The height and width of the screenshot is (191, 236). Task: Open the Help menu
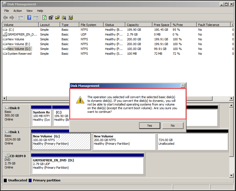40,11
